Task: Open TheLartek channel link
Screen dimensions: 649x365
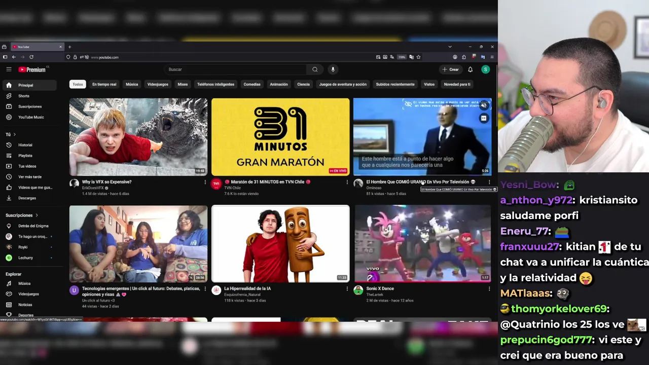Action: pyautogui.click(x=375, y=295)
